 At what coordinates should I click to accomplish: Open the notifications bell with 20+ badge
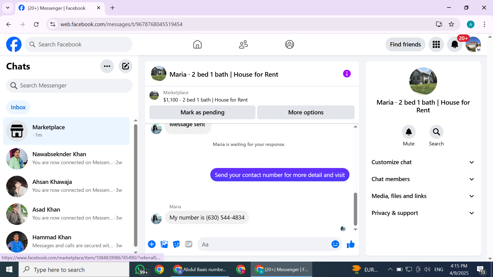454,44
